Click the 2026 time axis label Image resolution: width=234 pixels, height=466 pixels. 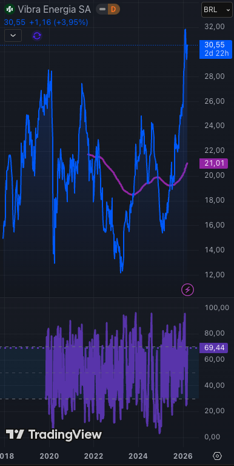[x=183, y=456]
